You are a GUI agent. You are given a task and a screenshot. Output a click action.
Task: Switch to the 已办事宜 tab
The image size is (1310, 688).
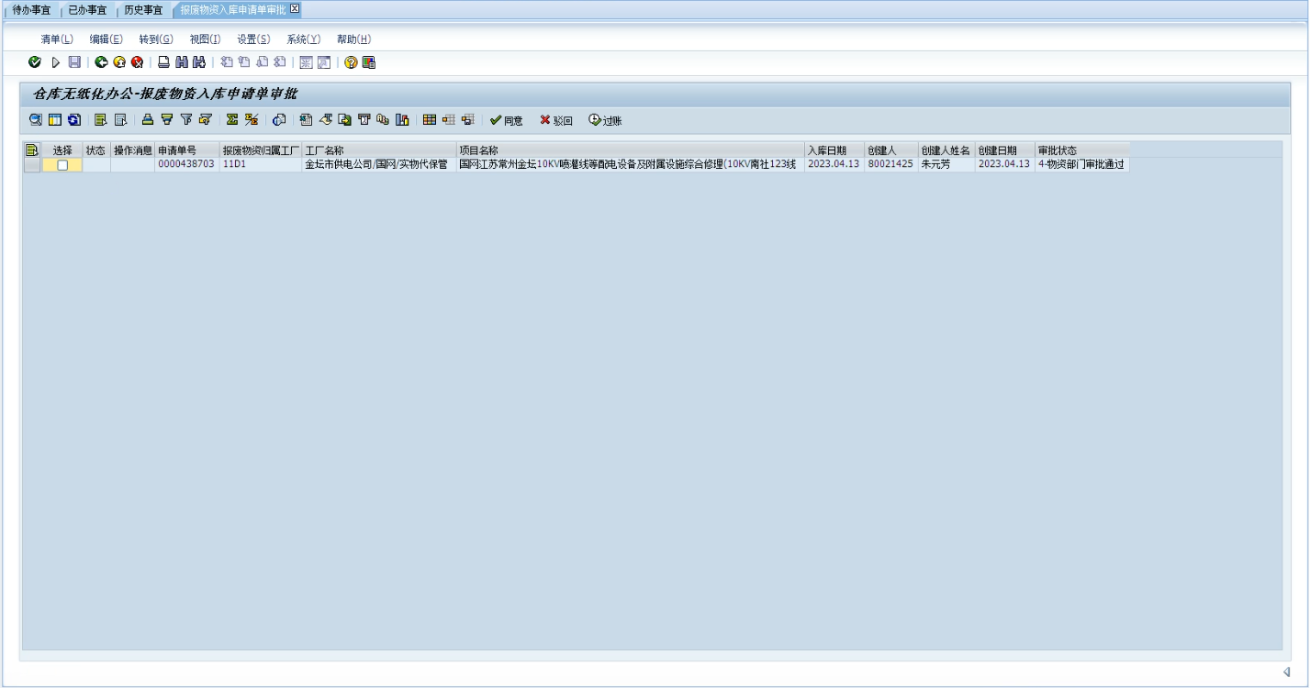click(x=87, y=9)
